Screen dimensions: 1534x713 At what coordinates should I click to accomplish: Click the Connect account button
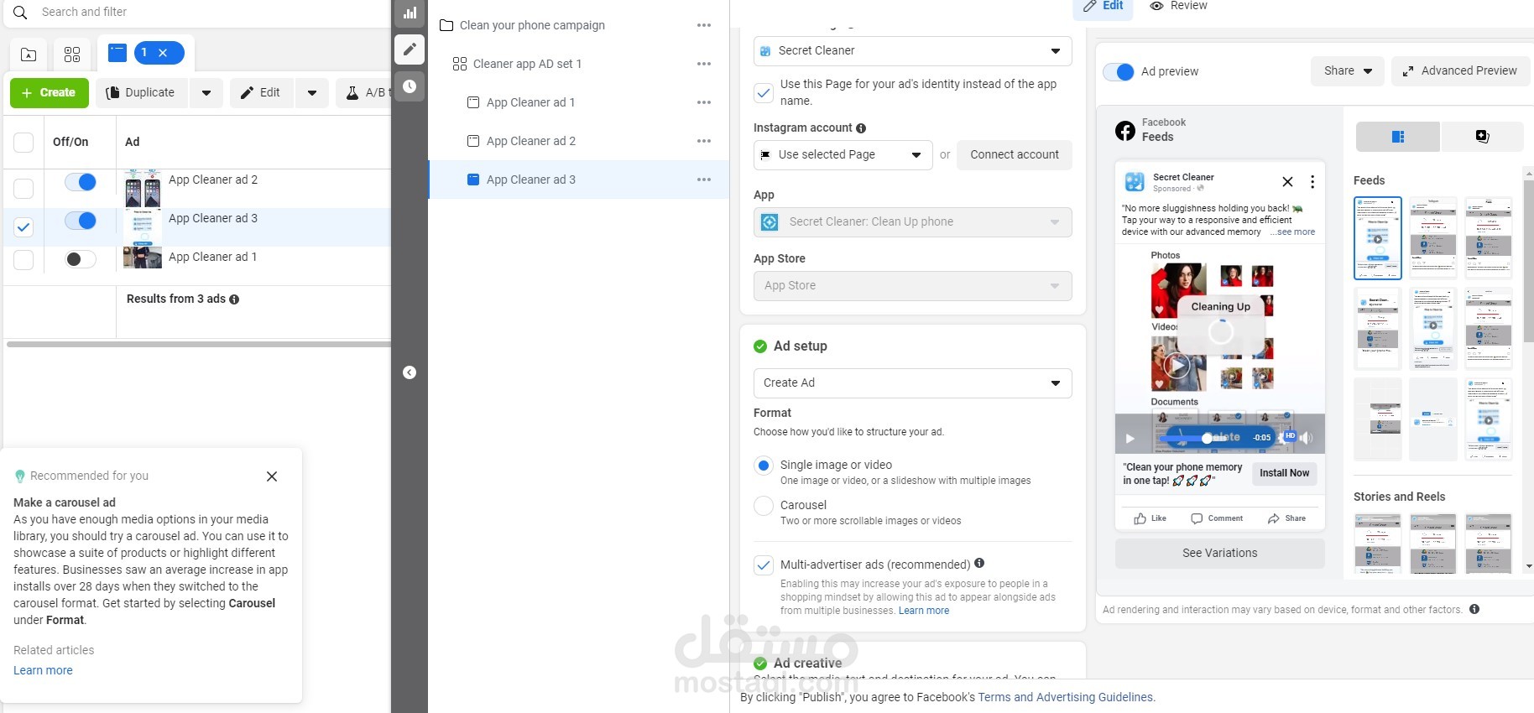point(1015,155)
